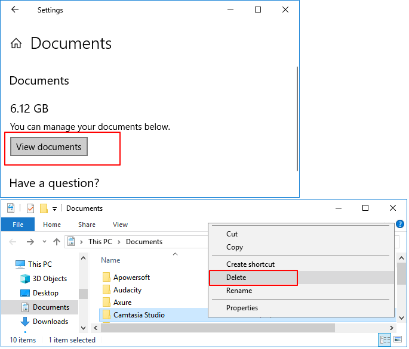
Task: Click the Home icon beside Documents heading
Action: [17, 43]
